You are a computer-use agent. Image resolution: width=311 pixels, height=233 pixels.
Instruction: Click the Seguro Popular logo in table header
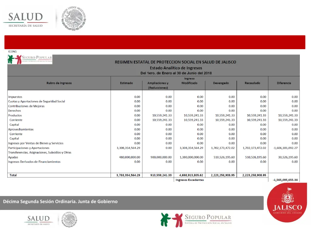coord(30,59)
